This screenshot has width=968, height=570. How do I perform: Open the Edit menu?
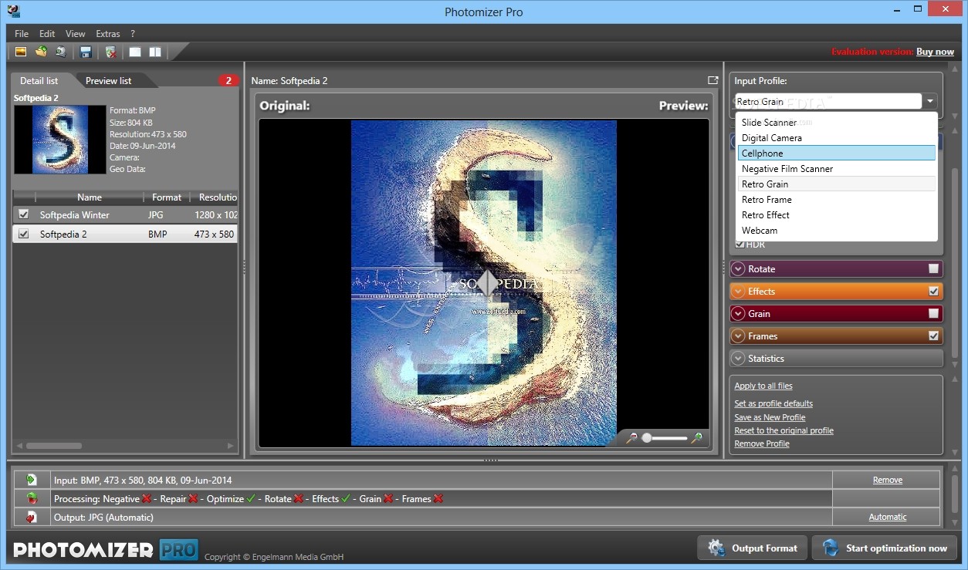(47, 34)
